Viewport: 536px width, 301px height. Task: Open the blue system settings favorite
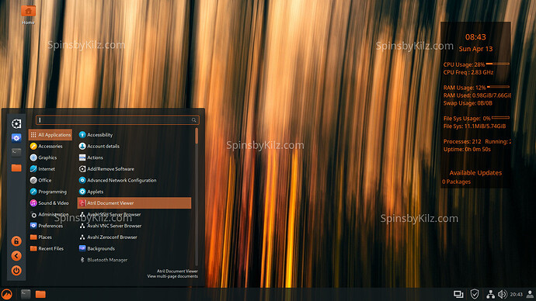16,137
